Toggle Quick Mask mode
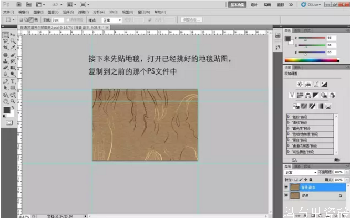Viewport: 350px width, 219px height. click(x=9, y=123)
